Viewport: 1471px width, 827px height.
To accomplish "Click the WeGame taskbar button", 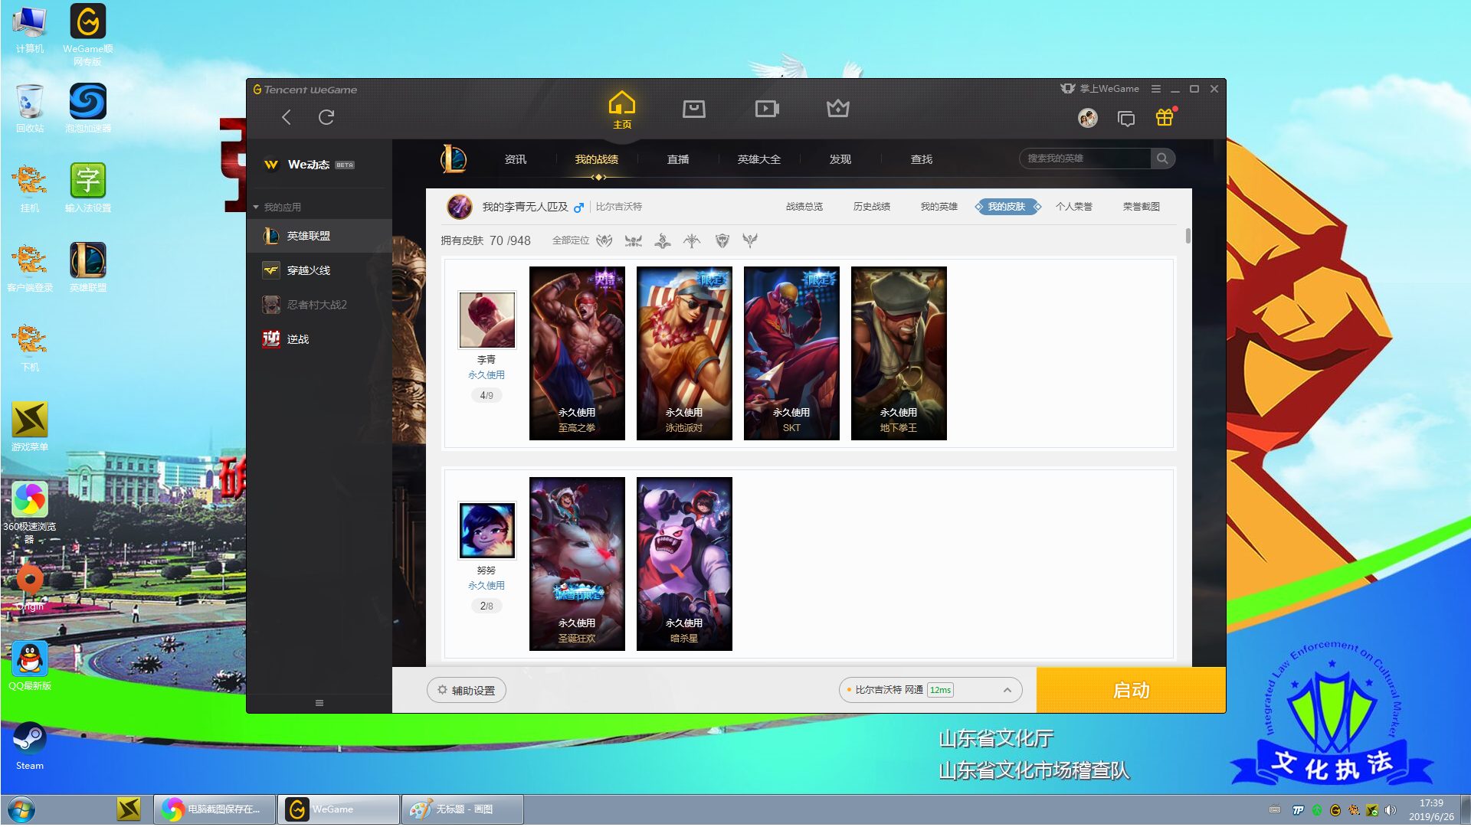I will click(339, 809).
